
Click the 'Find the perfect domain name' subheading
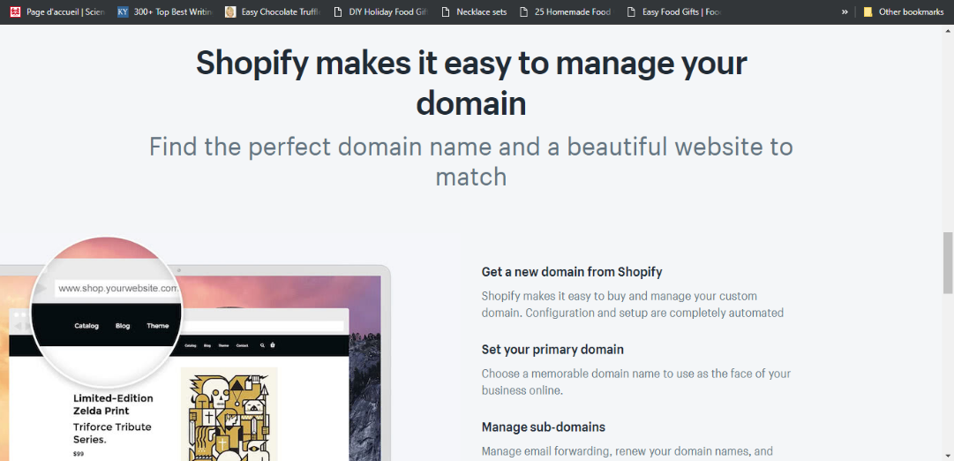(471, 162)
